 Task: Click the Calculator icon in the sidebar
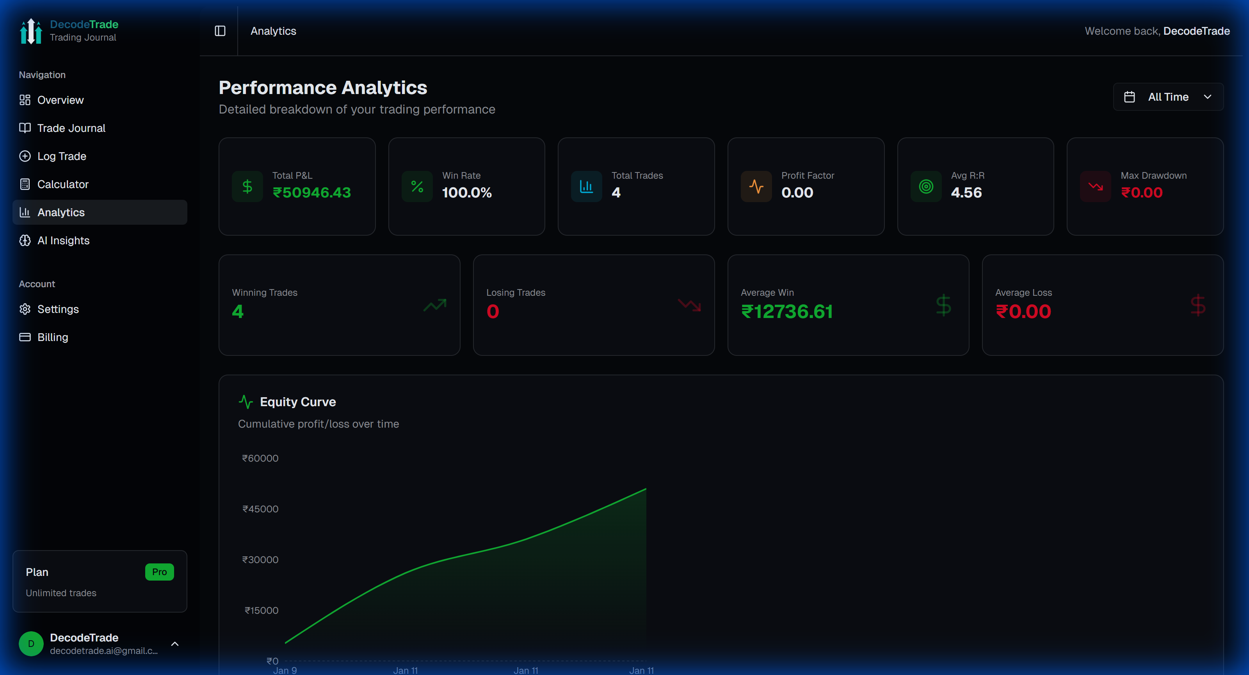click(x=25, y=184)
